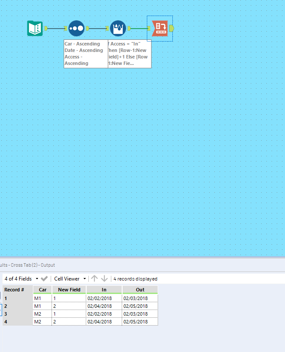The width and height of the screenshot is (285, 352).
Task: Click the '4 records displayed' status text
Action: point(135,279)
